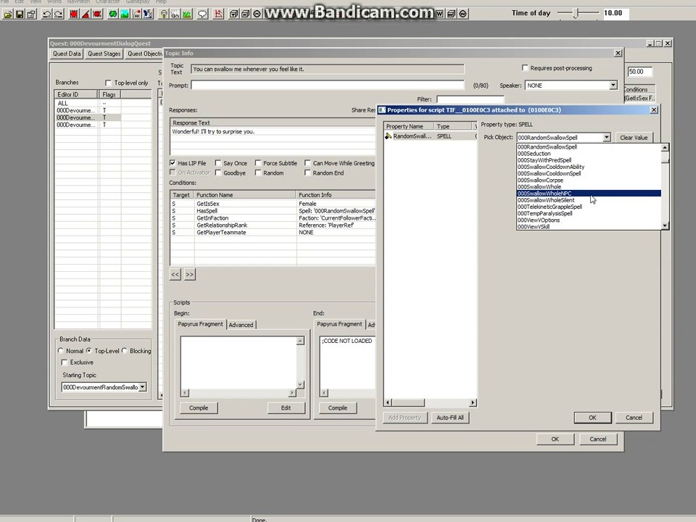Image resolution: width=696 pixels, height=522 pixels.
Task: Toggle the green grass icon
Action: [x=187, y=14]
